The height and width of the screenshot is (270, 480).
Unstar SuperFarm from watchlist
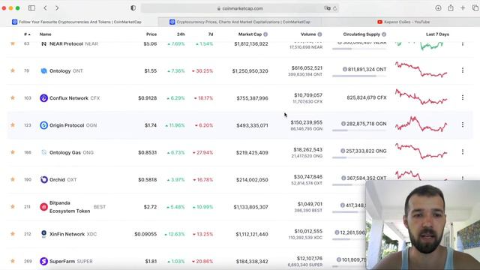(13, 261)
